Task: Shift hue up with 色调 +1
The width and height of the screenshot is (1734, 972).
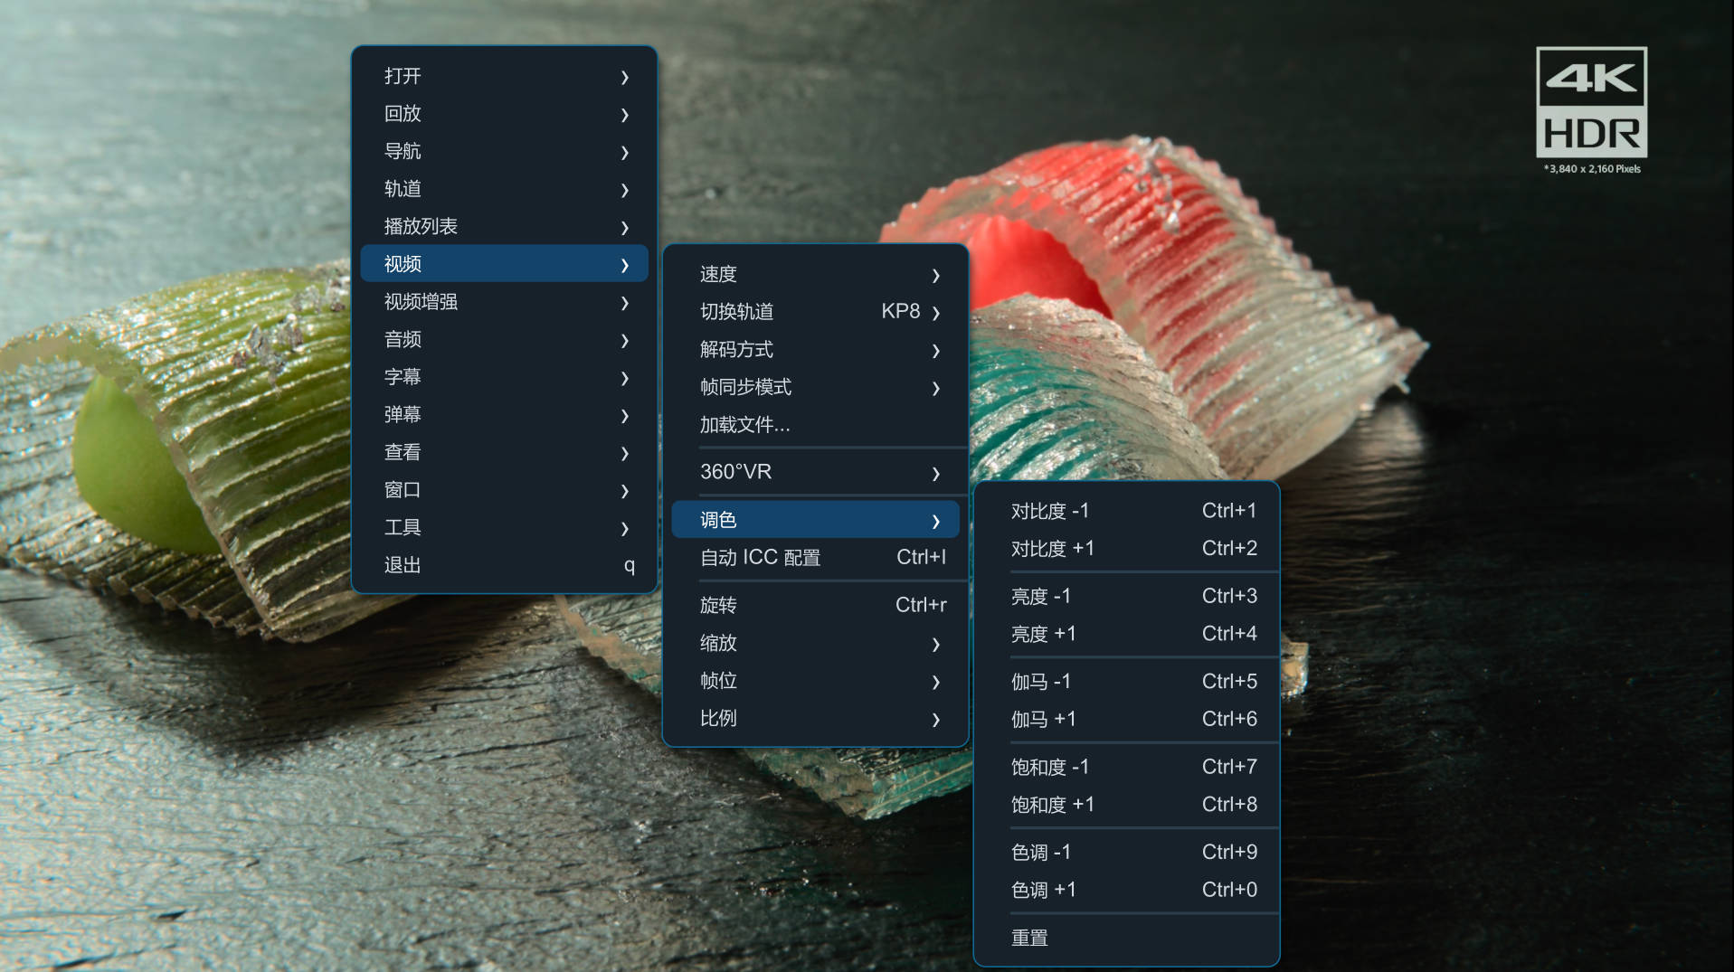Action: tap(1126, 890)
